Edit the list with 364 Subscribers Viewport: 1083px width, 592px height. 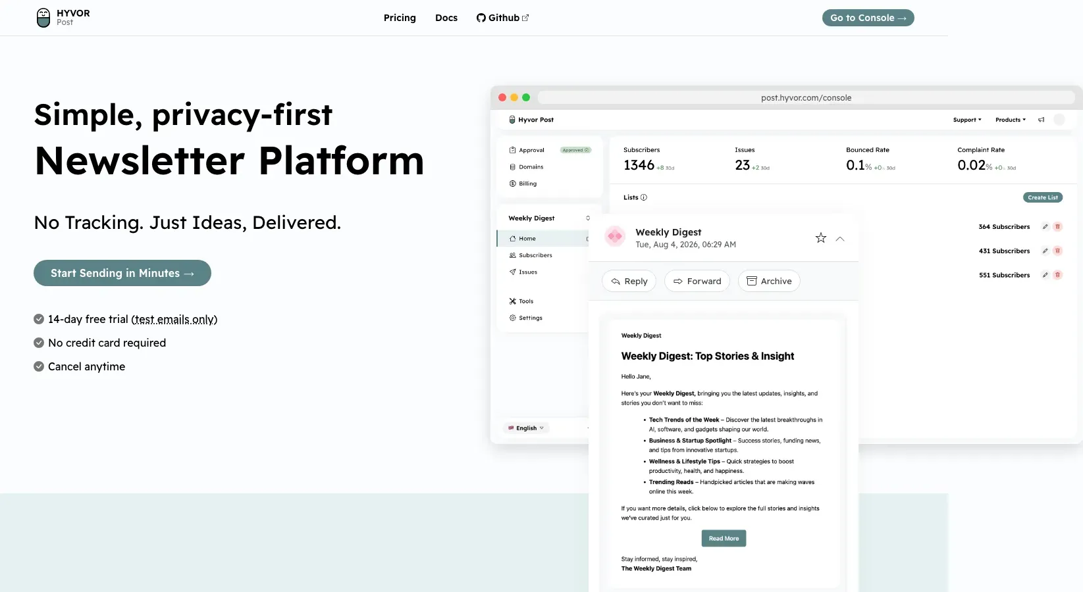(1045, 227)
